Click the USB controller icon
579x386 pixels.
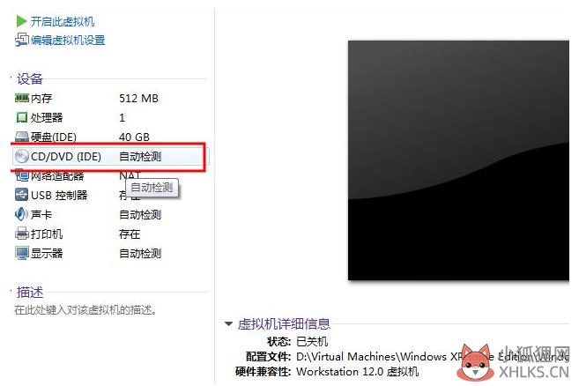[x=22, y=195]
